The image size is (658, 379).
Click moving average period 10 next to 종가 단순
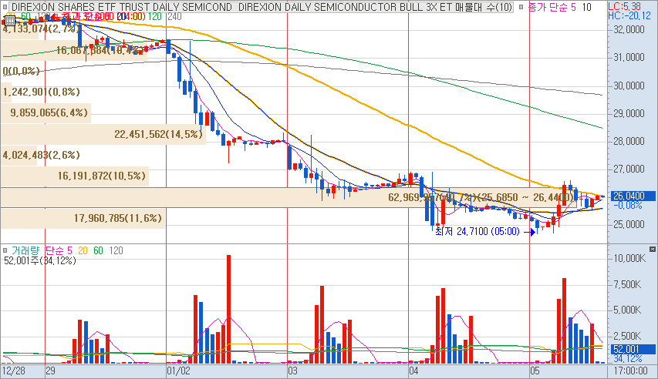(x=586, y=7)
